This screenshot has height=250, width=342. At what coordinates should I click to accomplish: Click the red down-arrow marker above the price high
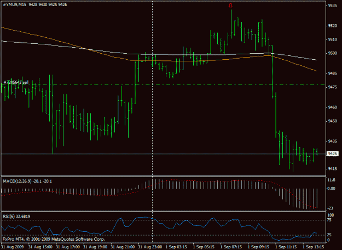(x=230, y=6)
